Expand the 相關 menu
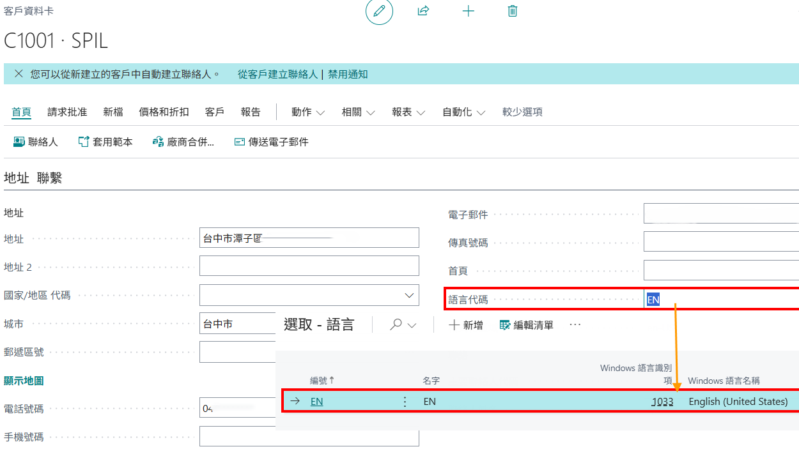Image resolution: width=799 pixels, height=449 pixels. 359,112
